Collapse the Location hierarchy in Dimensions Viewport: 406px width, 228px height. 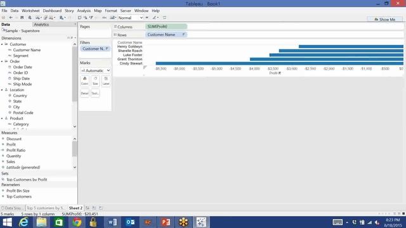(2, 90)
